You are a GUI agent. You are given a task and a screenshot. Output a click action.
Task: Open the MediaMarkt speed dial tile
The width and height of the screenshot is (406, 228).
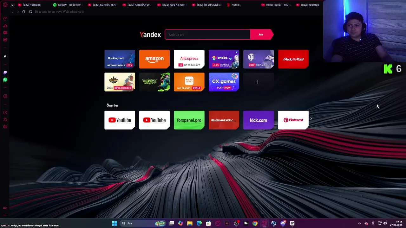click(x=293, y=59)
